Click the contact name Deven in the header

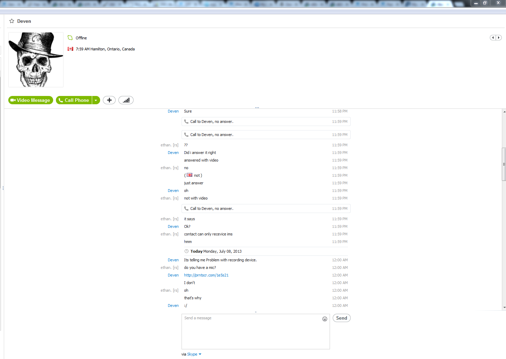24,21
